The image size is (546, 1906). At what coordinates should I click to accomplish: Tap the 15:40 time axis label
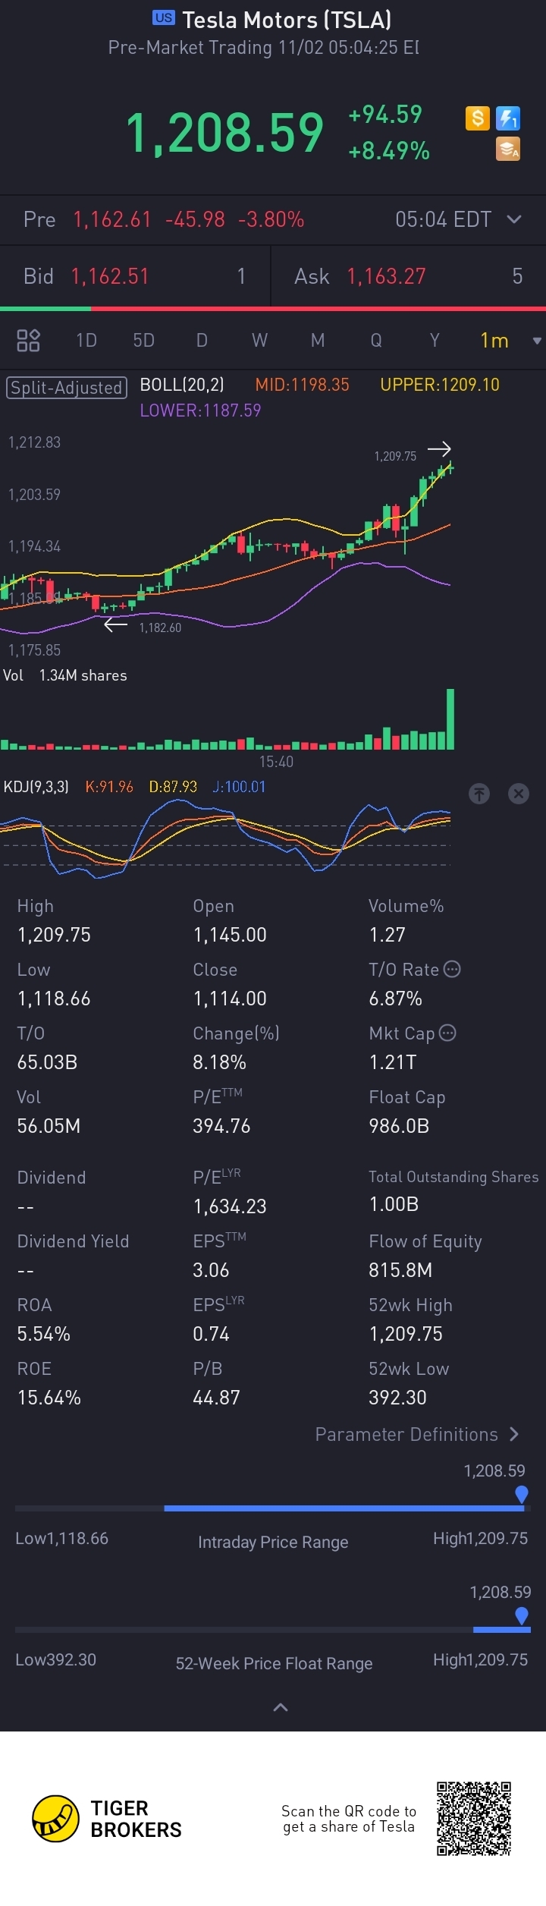[x=276, y=761]
